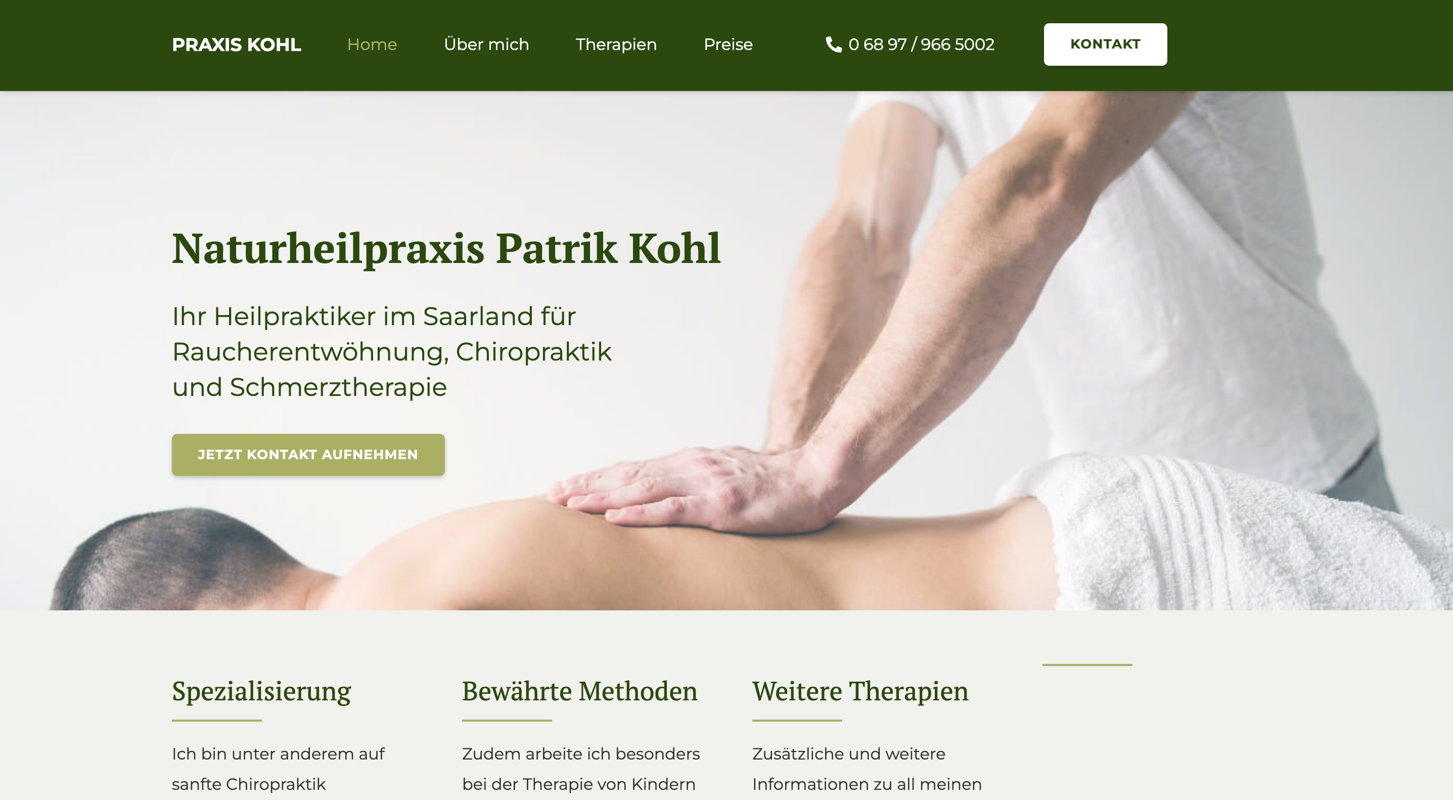This screenshot has height=800, width=1453.
Task: Click the text 'Zudem arbeite ich besonders'
Action: [580, 754]
